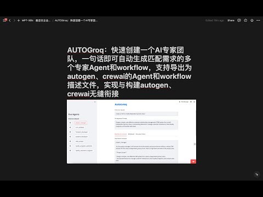Go back with the left arrow
The width and height of the screenshot is (263, 197).
[10, 20]
